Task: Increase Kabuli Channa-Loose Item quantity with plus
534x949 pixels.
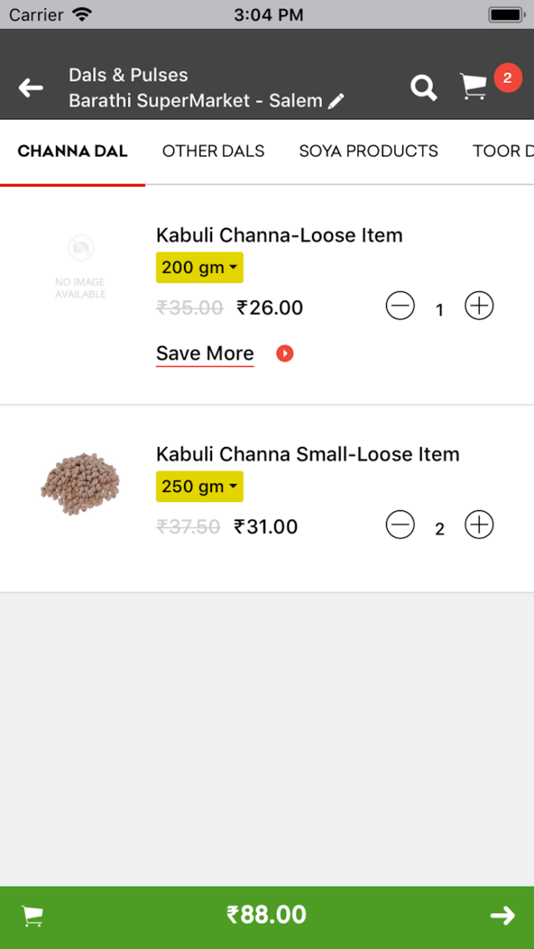Action: 479,305
